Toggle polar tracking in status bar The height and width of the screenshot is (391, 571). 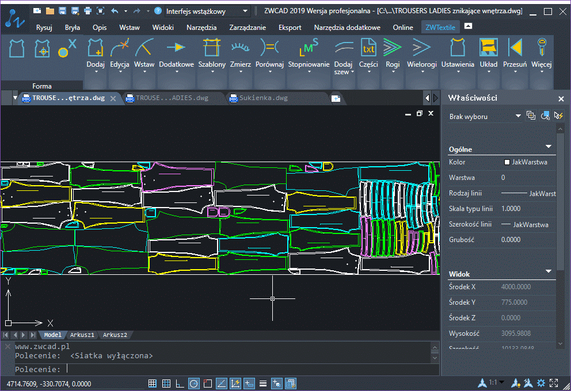pyautogui.click(x=194, y=384)
